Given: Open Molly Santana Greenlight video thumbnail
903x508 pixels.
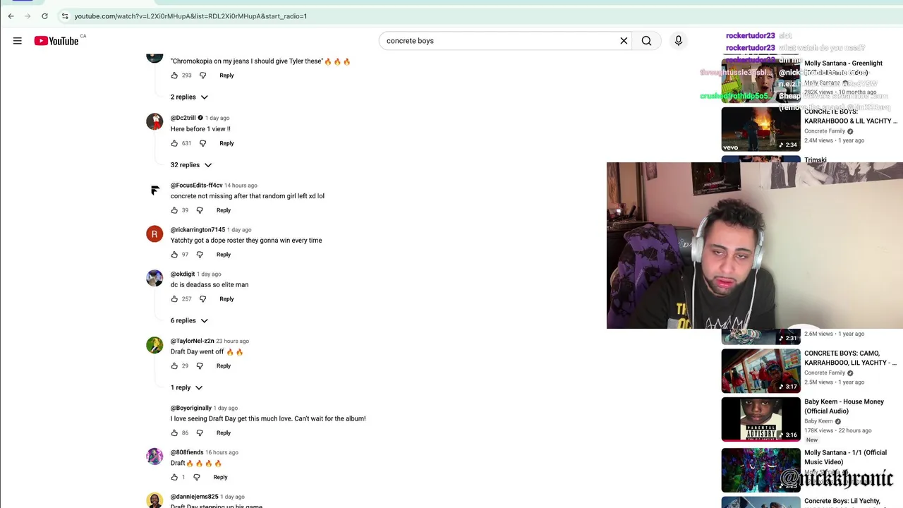Looking at the screenshot, I should (760, 80).
